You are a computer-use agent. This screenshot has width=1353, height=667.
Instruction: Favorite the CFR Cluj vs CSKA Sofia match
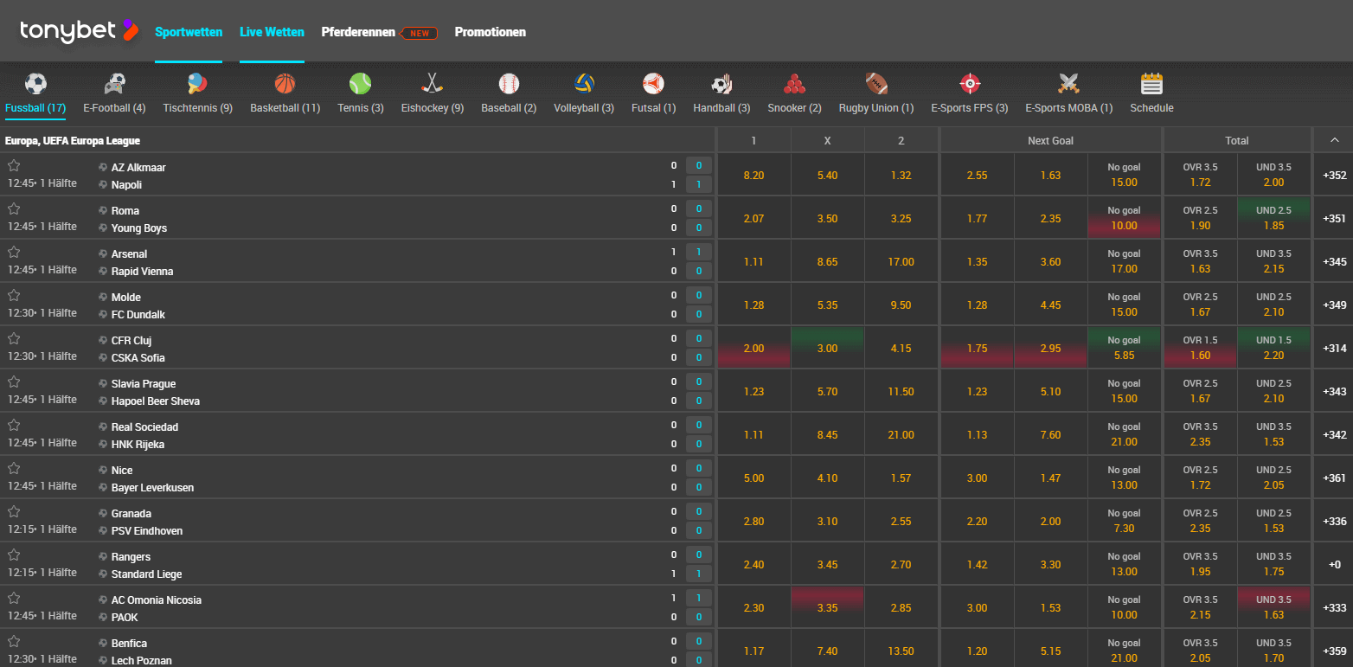click(x=14, y=339)
